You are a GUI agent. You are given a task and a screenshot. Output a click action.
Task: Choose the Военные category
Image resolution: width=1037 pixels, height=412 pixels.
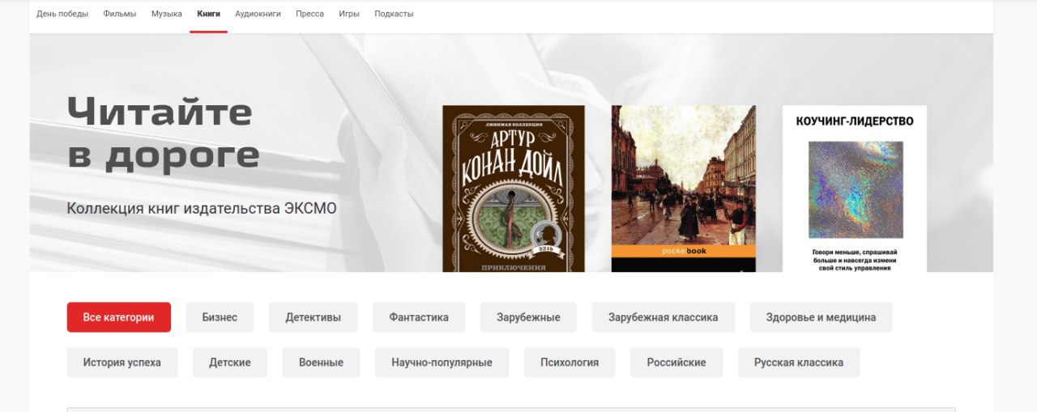pos(321,363)
